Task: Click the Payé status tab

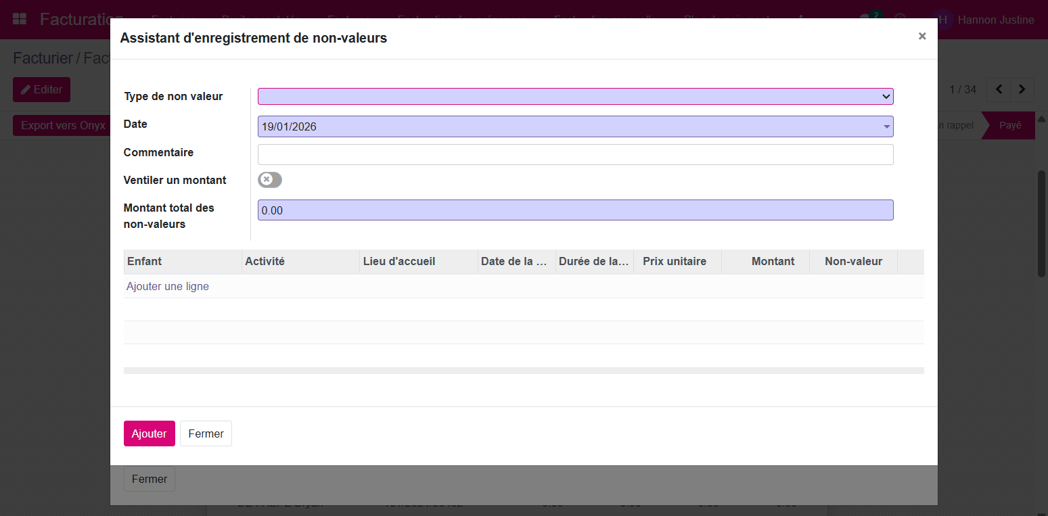Action: click(x=1010, y=125)
